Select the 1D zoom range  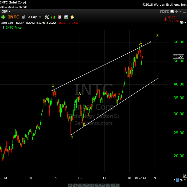pyautogui.click(x=108, y=185)
